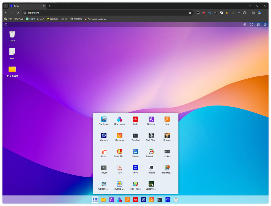Toggle the taskbar app launcher grid button

point(95,200)
